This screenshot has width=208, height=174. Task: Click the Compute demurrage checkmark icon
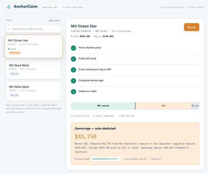pyautogui.click(x=73, y=81)
